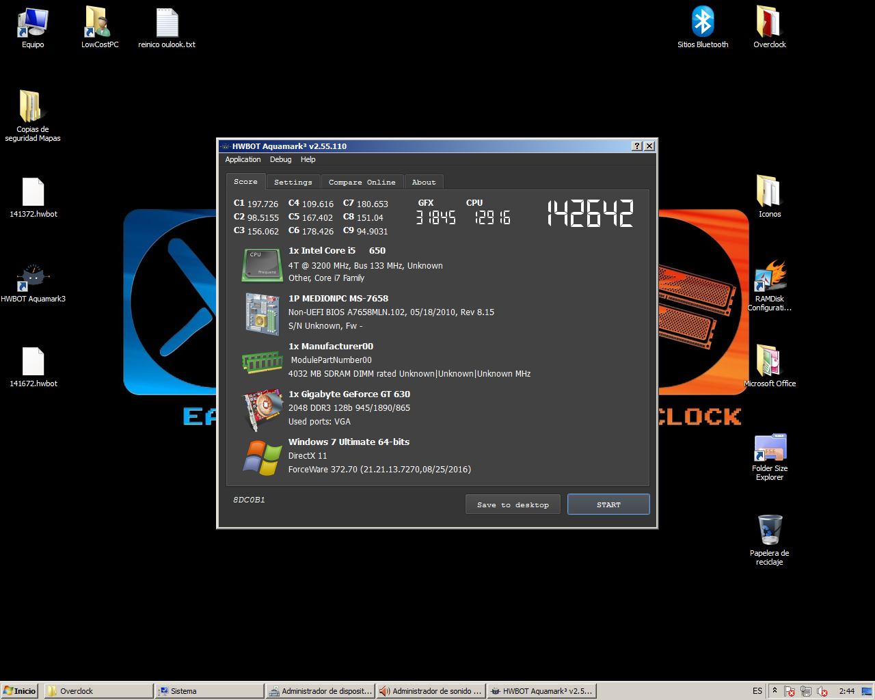Click the total score 142642
Viewport: 875px width, 700px height.
[591, 213]
